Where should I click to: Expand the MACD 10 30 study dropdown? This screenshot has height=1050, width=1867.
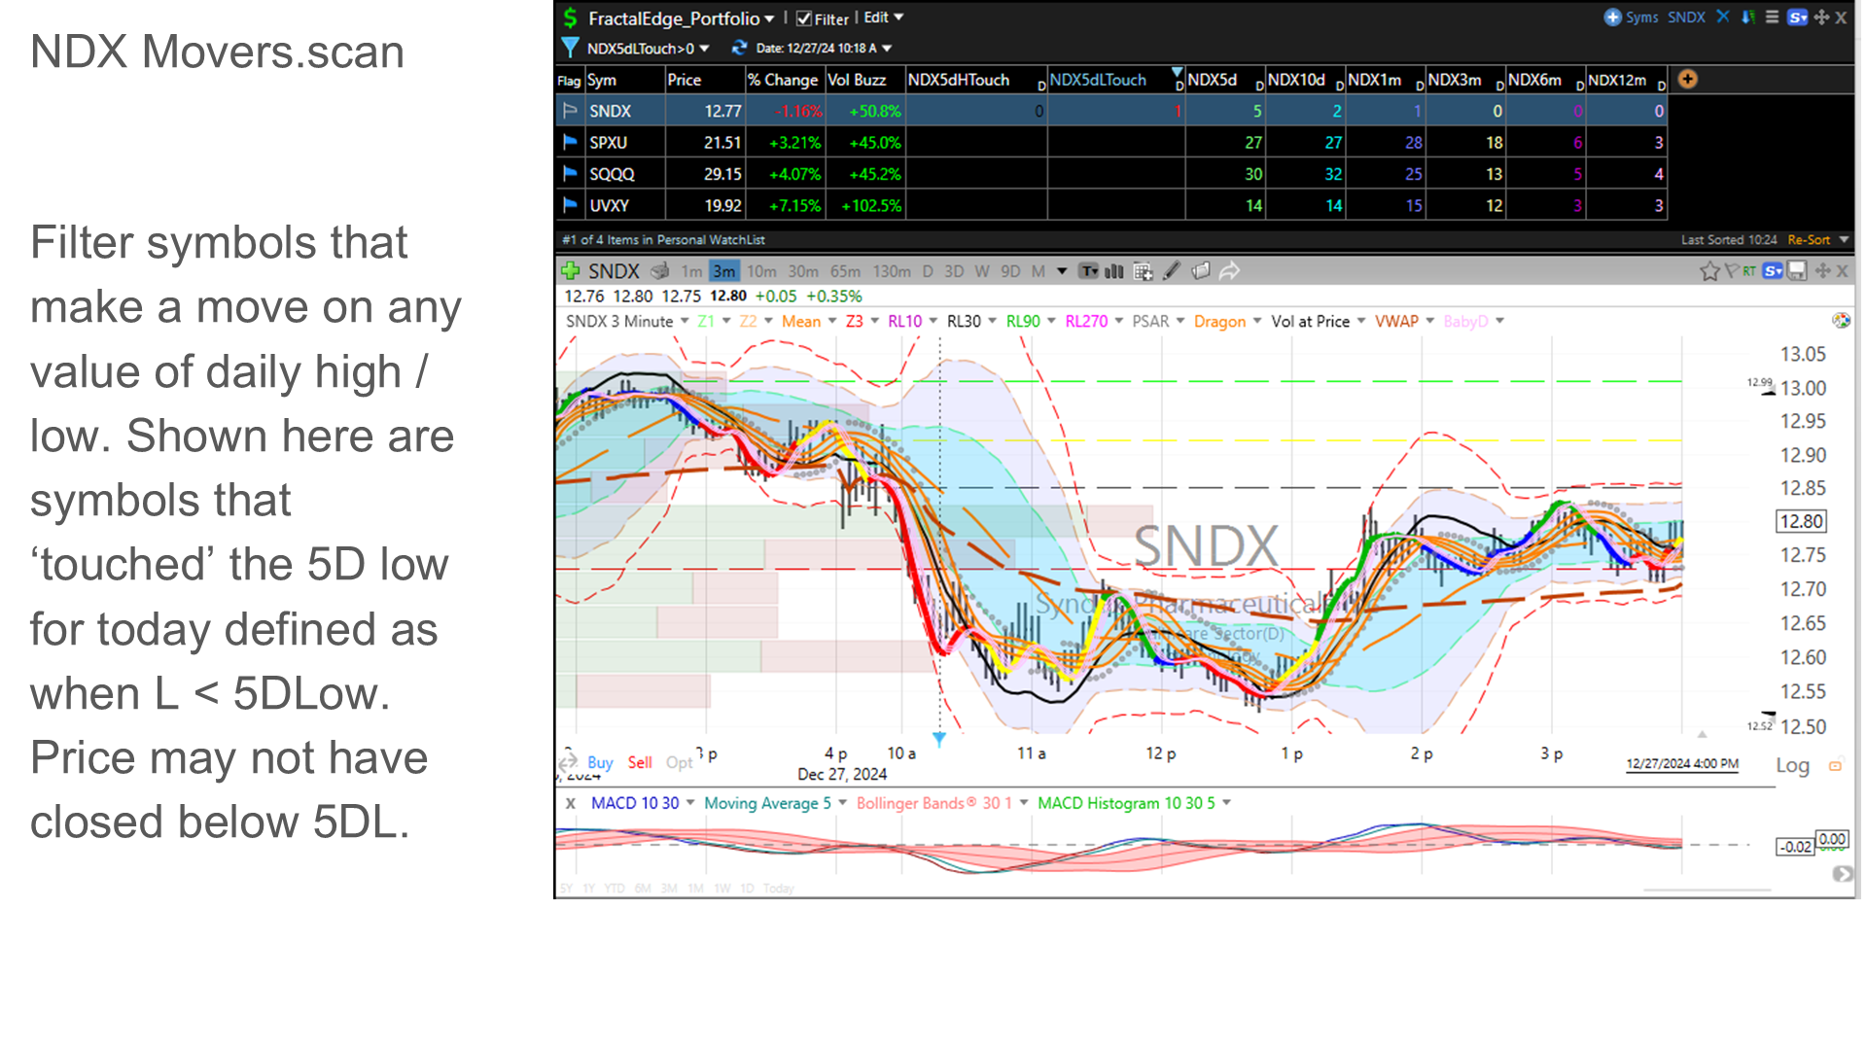[689, 804]
